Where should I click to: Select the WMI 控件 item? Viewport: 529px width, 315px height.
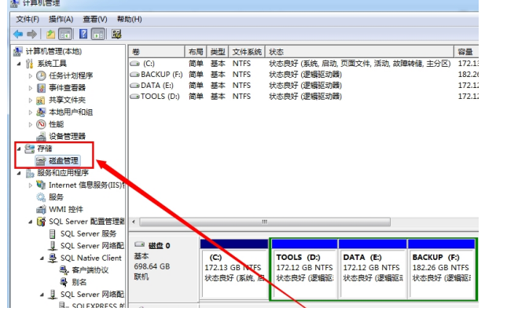65,210
